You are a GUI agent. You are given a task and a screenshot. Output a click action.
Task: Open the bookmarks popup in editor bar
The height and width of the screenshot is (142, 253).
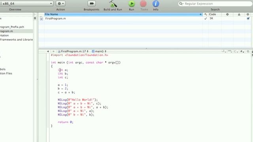[224, 51]
